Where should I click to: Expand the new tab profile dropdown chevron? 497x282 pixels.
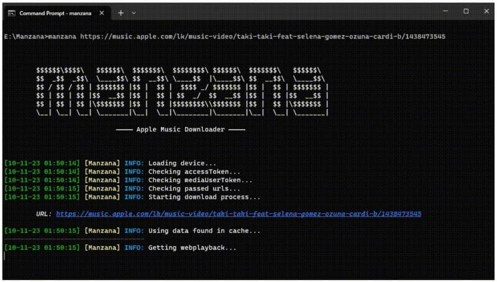(x=134, y=12)
